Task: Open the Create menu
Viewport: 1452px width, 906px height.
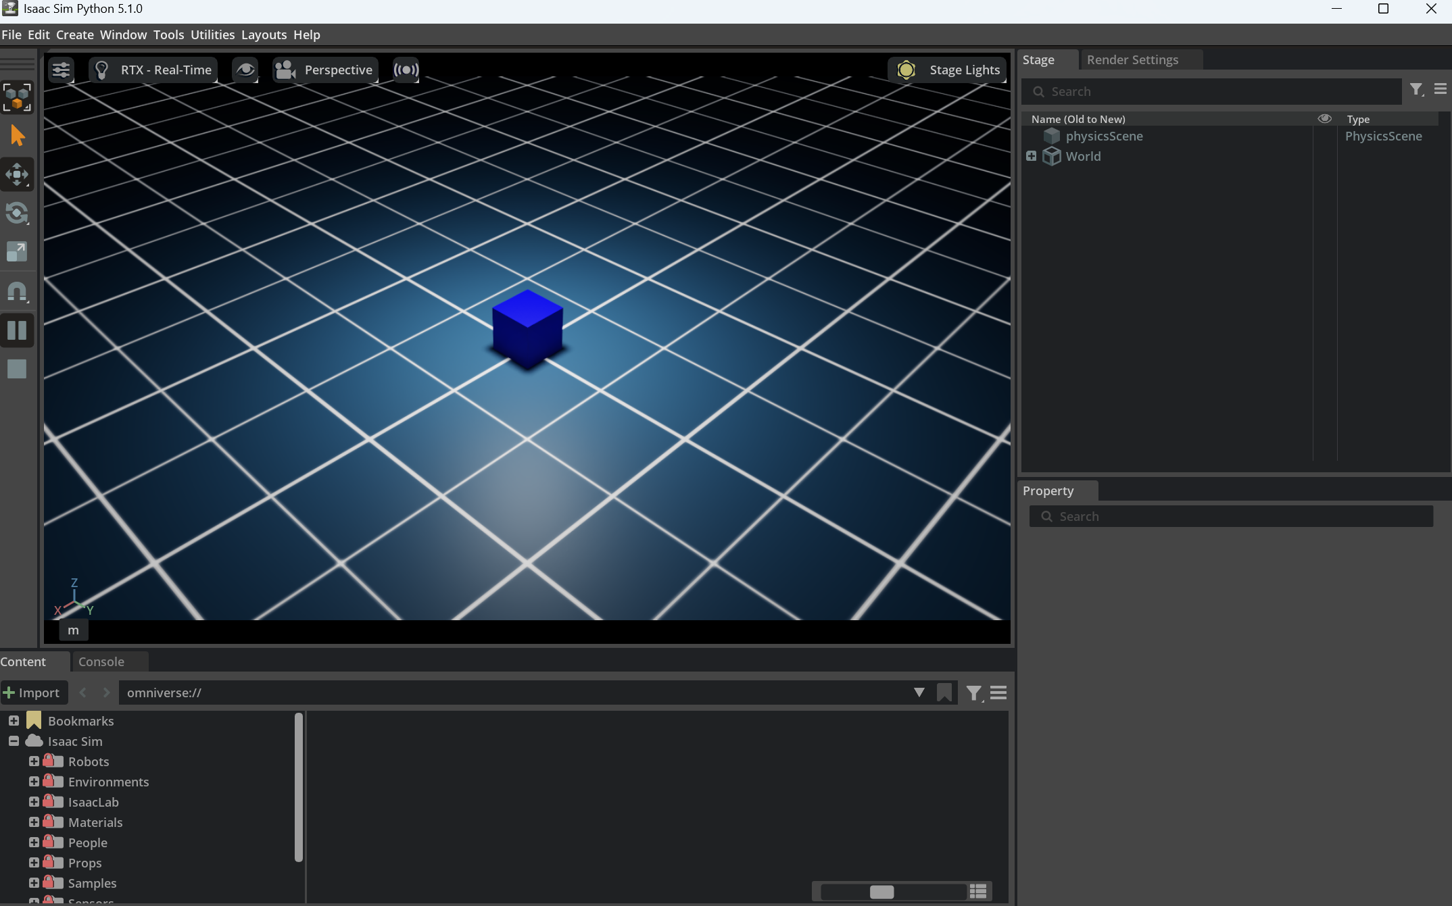Action: pos(74,34)
